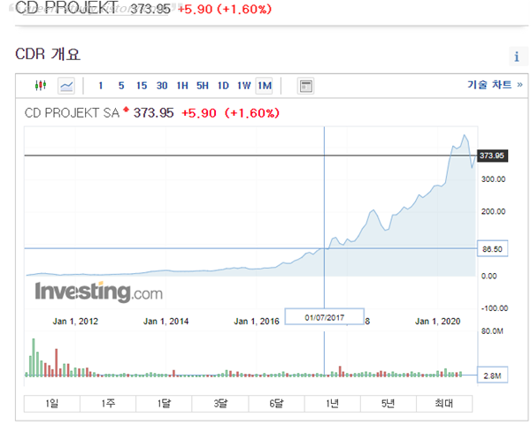
Task: Click the 01/07/2017 crosshair date label
Action: click(325, 317)
